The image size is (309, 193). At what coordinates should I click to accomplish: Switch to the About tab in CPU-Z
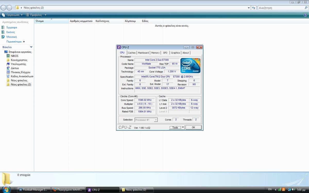(186, 53)
